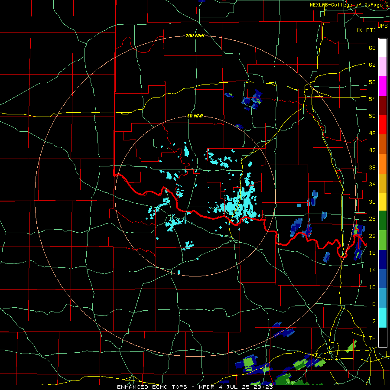Pick the black threshold swatch at legend bottom
The width and height of the screenshot is (390, 390).
383,337
